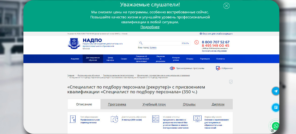Screen dimensions: 296x134
Task: Click the red phone icon
Action: pyautogui.click(x=196, y=42)
